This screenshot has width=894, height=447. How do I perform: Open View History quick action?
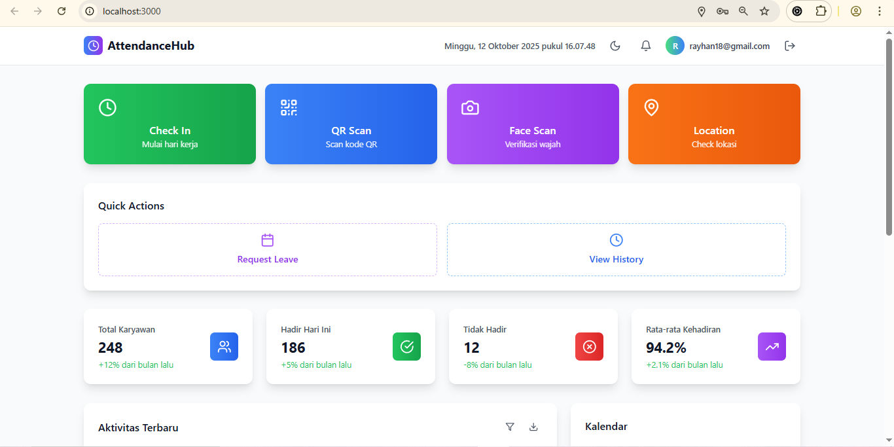(616, 249)
